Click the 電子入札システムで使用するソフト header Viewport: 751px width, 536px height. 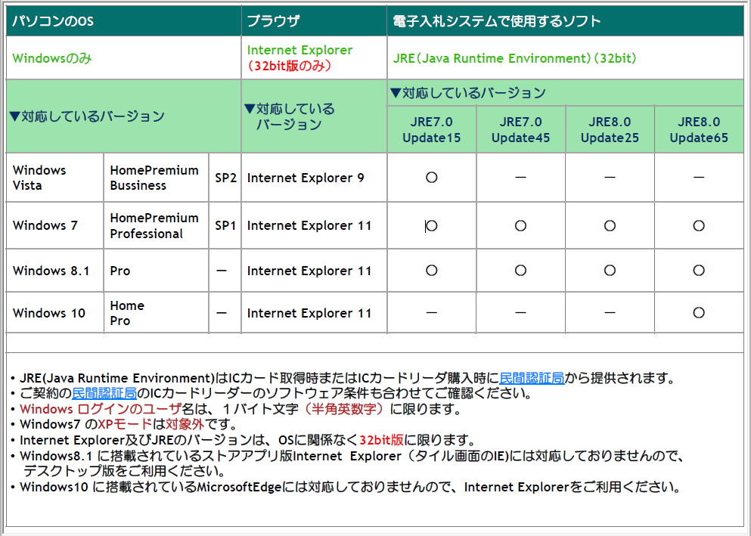click(497, 21)
